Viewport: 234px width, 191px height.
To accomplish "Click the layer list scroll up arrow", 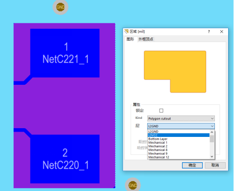I will 212,132.
